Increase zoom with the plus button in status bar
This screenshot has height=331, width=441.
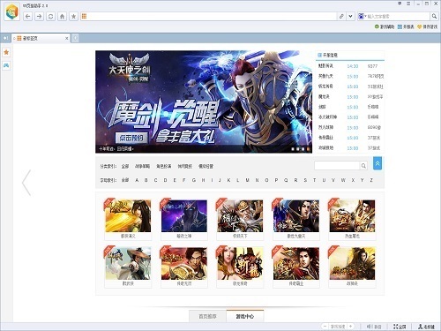point(350,327)
